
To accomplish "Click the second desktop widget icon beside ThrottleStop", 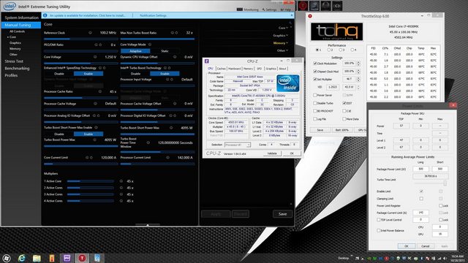I will (x=314, y=6).
